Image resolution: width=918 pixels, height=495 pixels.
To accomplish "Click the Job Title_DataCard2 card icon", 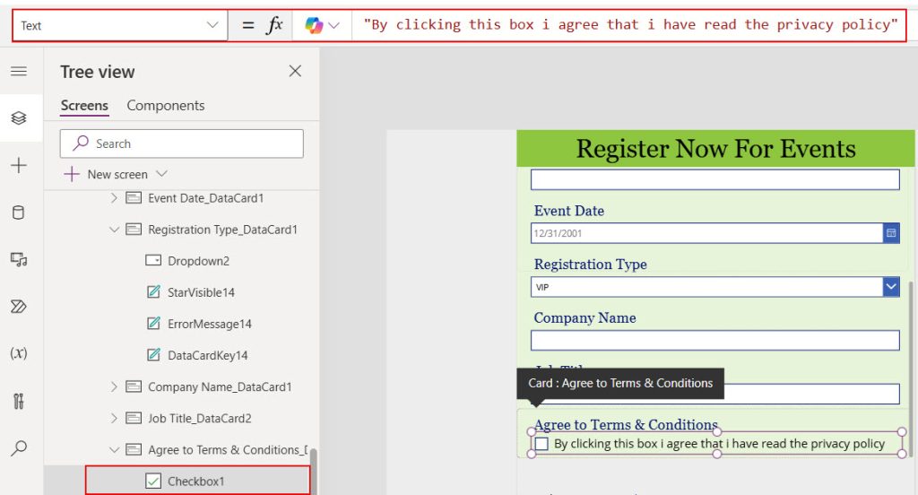I will click(134, 418).
